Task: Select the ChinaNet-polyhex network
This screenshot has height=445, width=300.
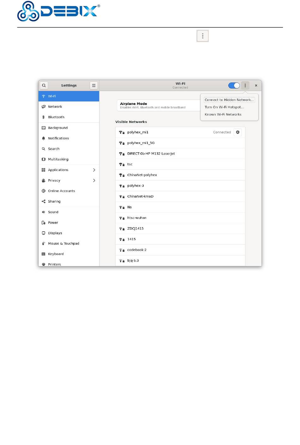Action: tap(142, 175)
